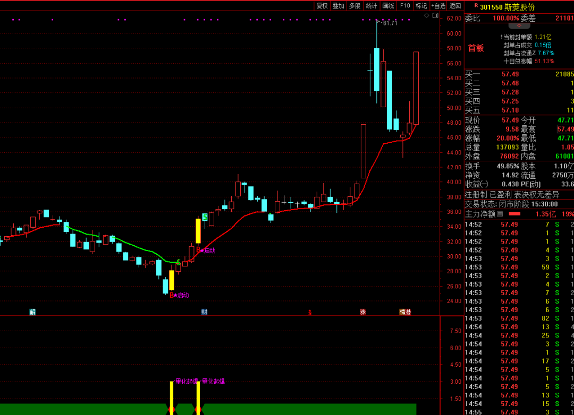Screen dimensions: 574x415
Task: Click the 首板 first-board label
Action: [x=476, y=48]
